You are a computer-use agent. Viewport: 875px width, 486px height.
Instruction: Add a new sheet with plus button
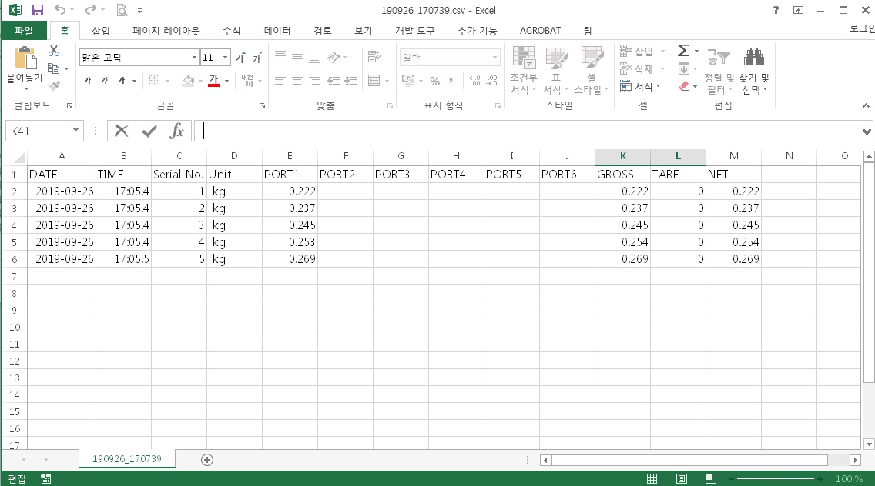coord(207,460)
